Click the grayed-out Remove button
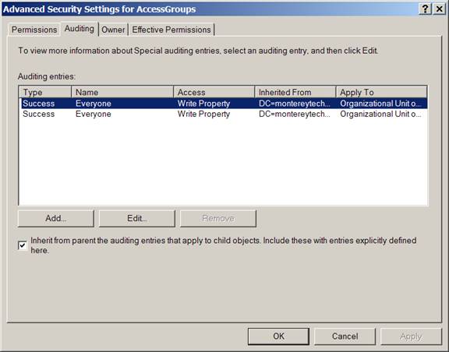Screen dimensions: 449x352 (218, 218)
